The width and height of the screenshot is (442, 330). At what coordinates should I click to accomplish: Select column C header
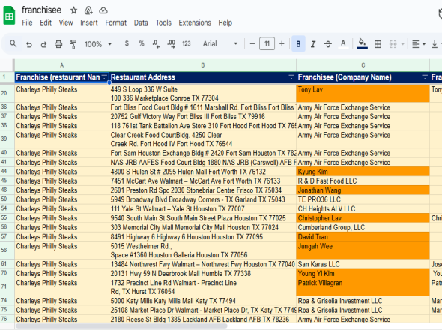click(363, 65)
